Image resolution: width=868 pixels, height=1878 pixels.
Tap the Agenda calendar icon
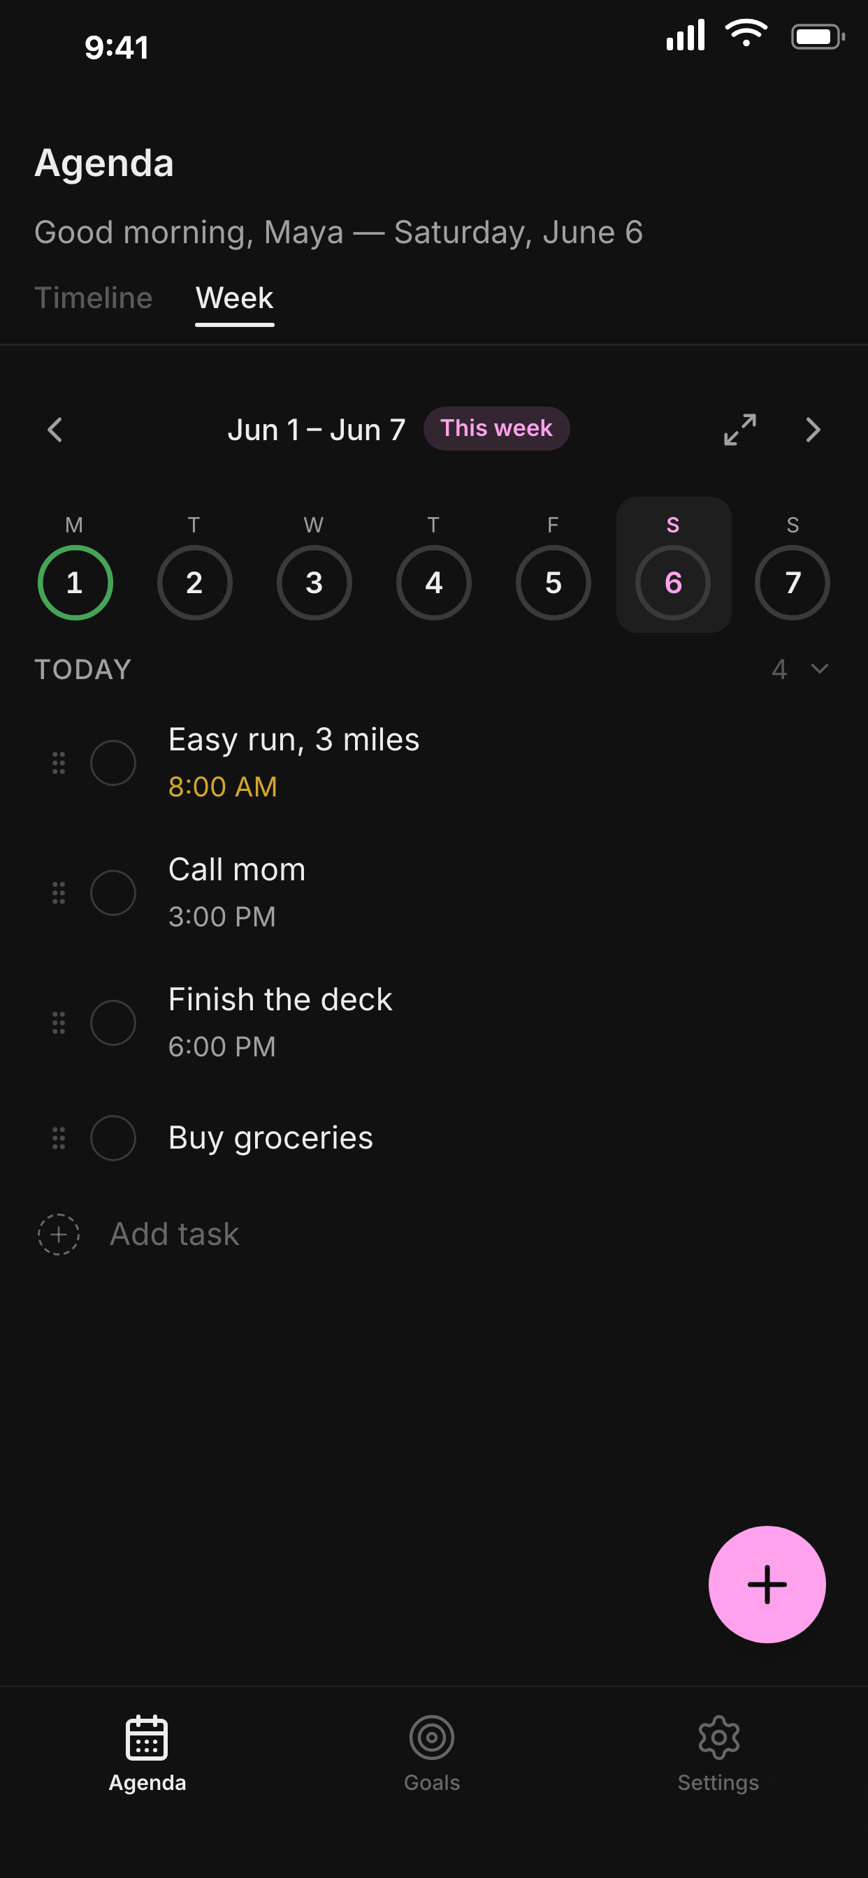click(147, 1738)
